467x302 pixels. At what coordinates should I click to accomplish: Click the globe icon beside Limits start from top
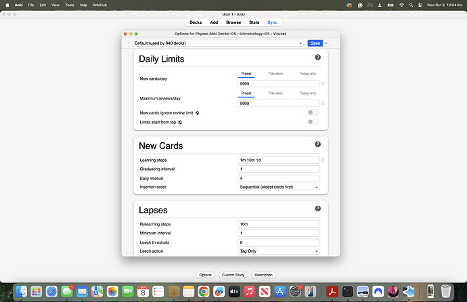(180, 122)
